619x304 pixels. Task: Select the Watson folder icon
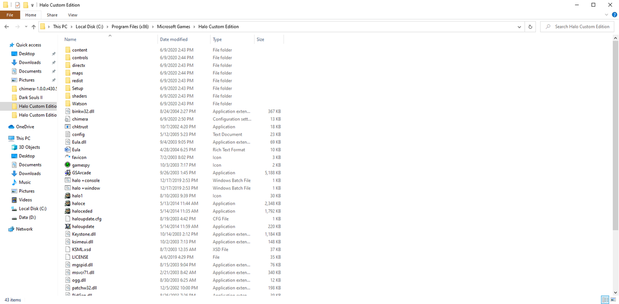pyautogui.click(x=68, y=104)
